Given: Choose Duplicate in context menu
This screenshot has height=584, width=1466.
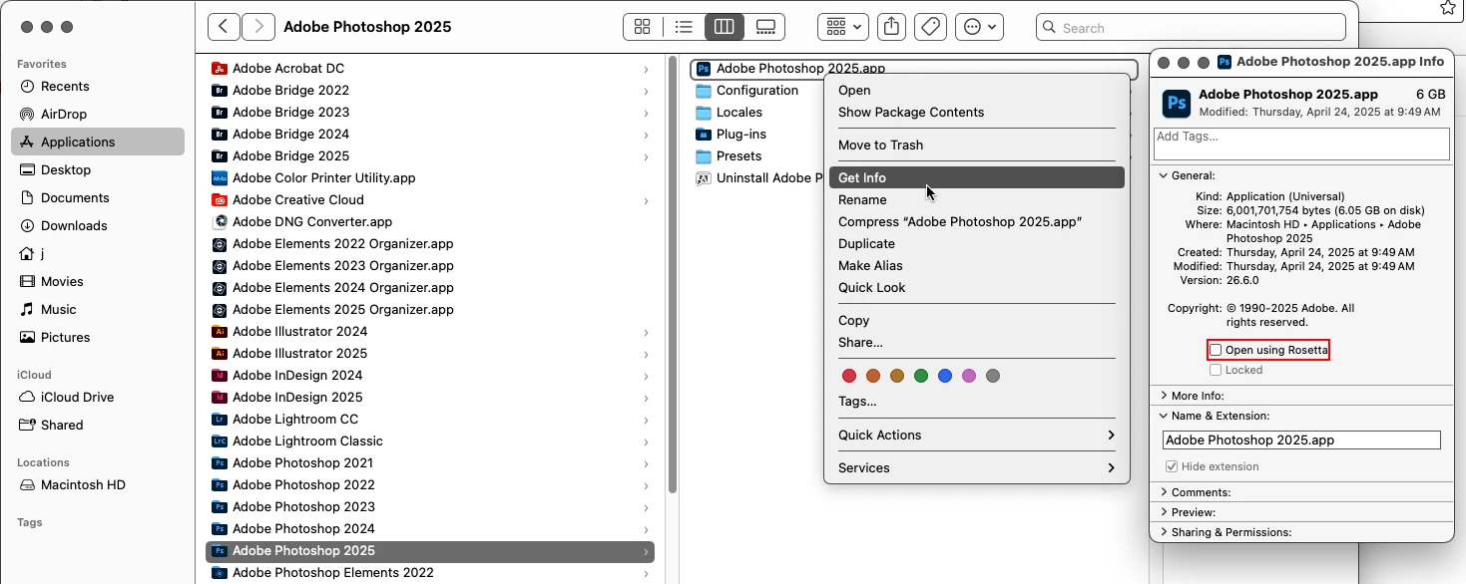Looking at the screenshot, I should click(976, 243).
